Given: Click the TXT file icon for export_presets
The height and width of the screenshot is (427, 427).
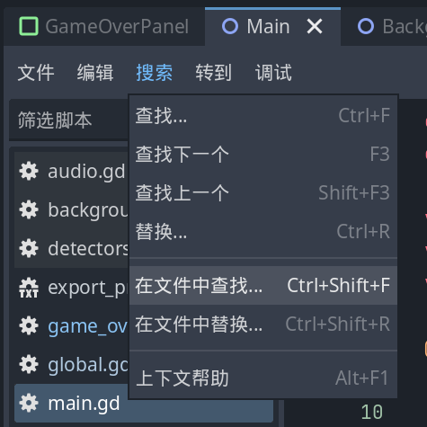Looking at the screenshot, I should tap(29, 288).
